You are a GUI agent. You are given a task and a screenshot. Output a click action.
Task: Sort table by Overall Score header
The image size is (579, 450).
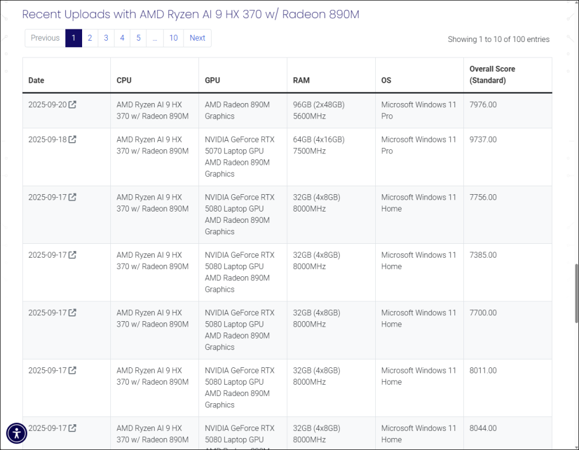[x=492, y=75]
